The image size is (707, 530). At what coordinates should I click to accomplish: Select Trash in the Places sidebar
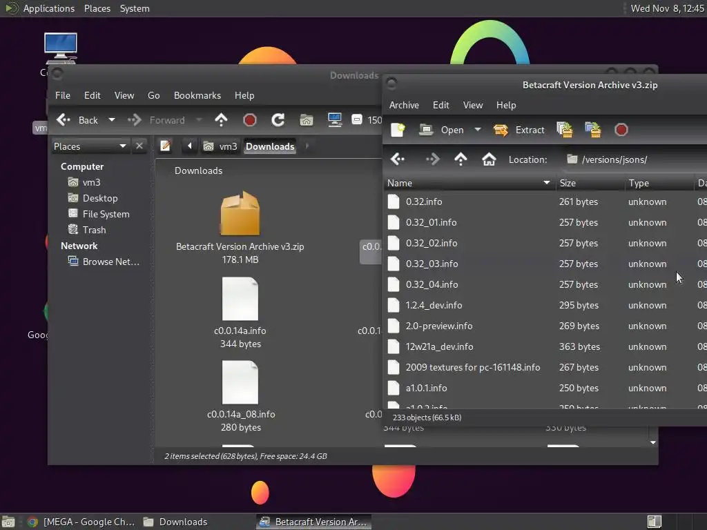coord(87,230)
